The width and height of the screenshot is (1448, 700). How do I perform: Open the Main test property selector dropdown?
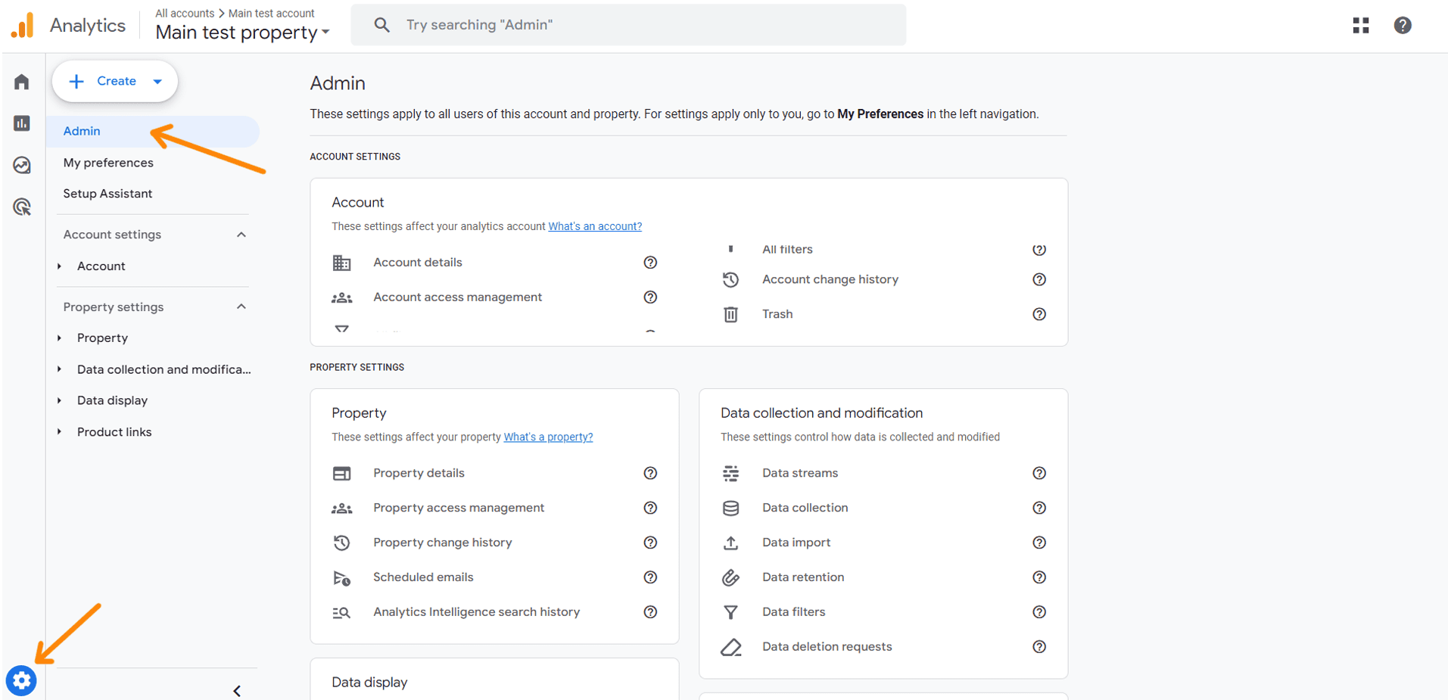242,33
